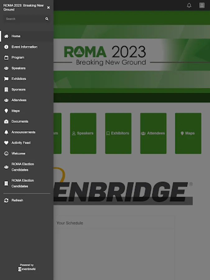Open the Home menu item
Viewport: 210px width, 280px height.
tap(27, 36)
